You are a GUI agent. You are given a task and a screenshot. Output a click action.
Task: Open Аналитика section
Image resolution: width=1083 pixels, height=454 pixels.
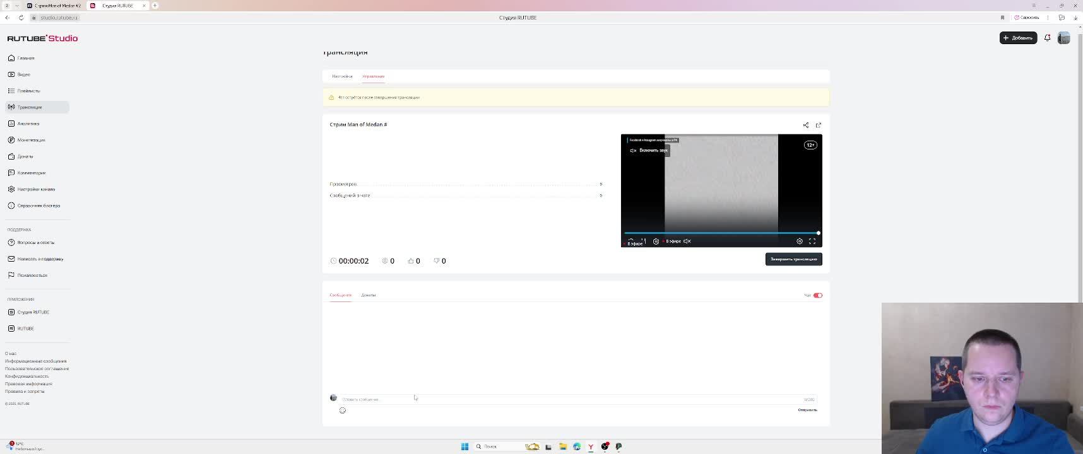(37, 124)
